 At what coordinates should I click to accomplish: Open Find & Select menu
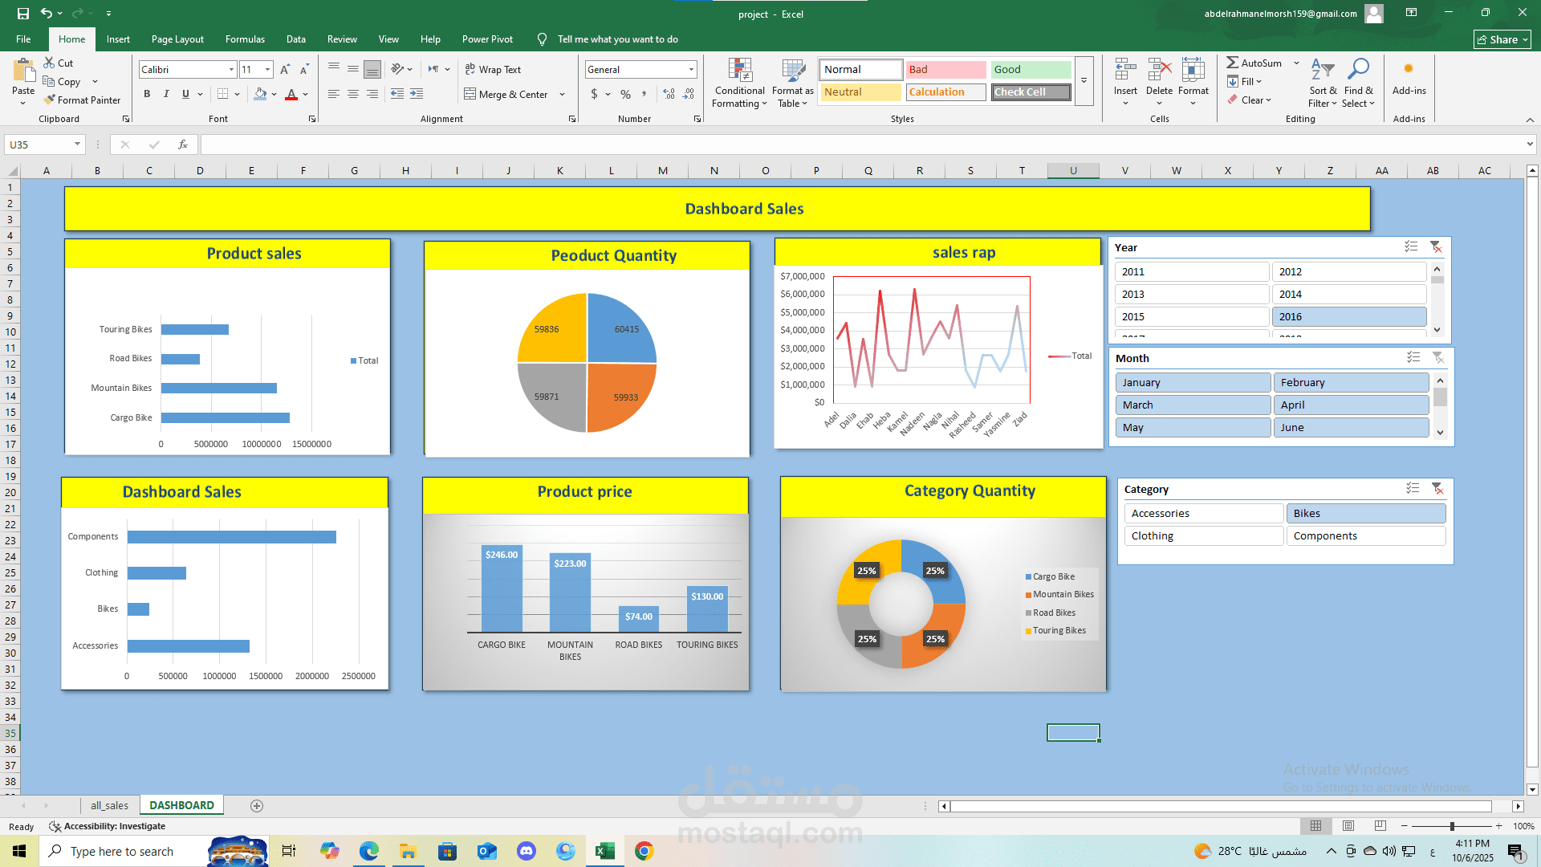(x=1359, y=83)
